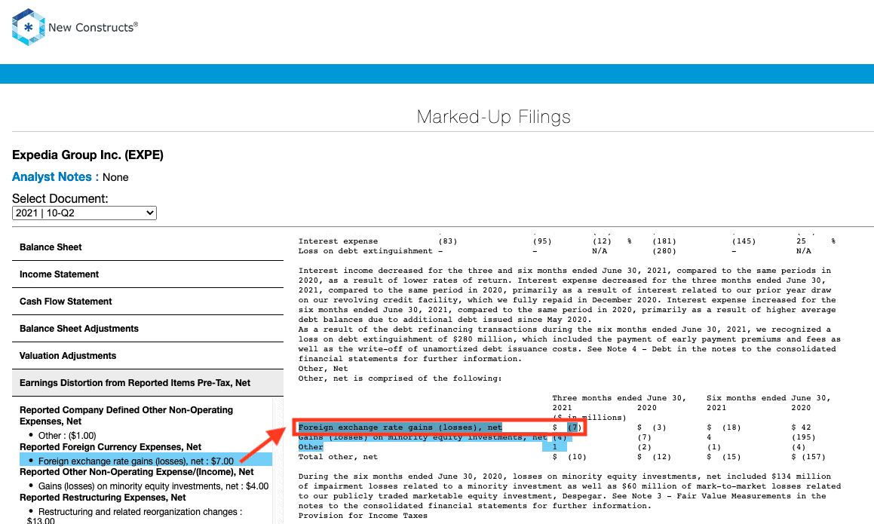
Task: Select Earnings Distortion from Reported Items Pre-Tax
Action: coord(148,383)
